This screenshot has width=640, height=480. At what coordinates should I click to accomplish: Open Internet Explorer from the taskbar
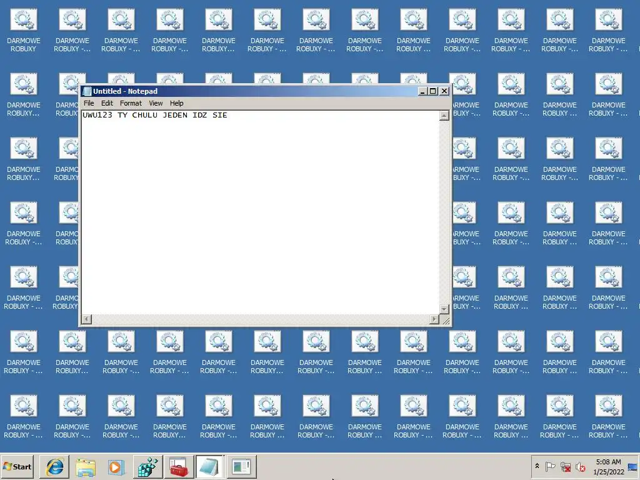point(54,467)
